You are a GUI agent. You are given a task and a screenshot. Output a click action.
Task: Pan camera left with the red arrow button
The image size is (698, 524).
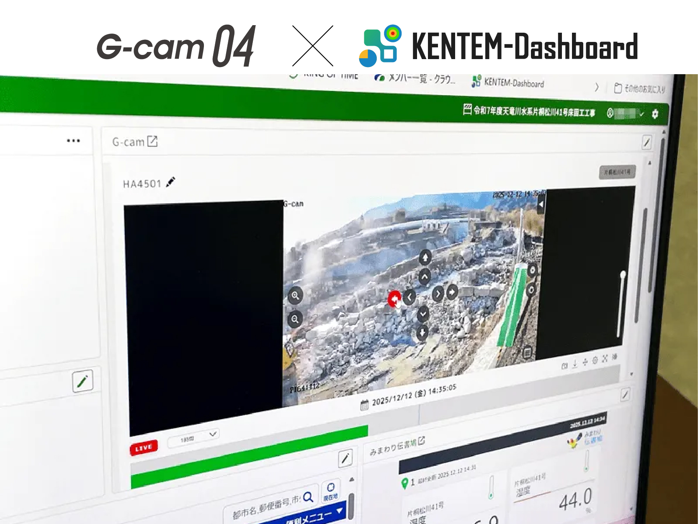coord(394,299)
